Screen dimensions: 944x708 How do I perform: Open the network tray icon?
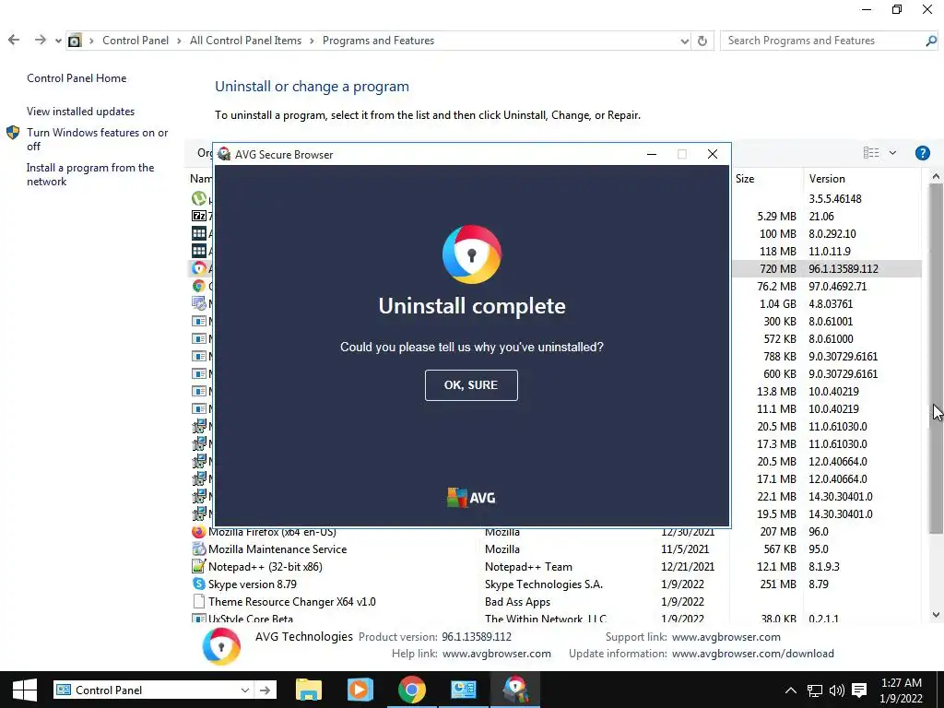pos(814,690)
